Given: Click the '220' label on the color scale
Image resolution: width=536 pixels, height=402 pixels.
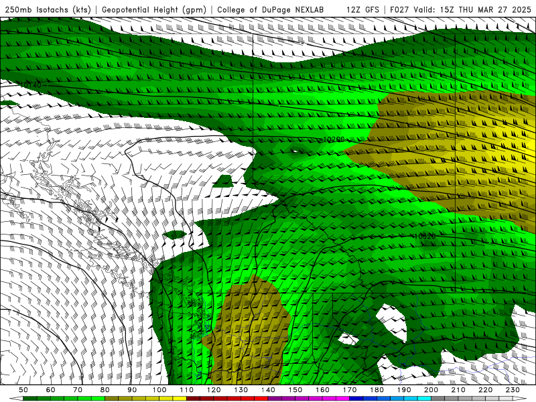Looking at the screenshot, I should [x=485, y=390].
